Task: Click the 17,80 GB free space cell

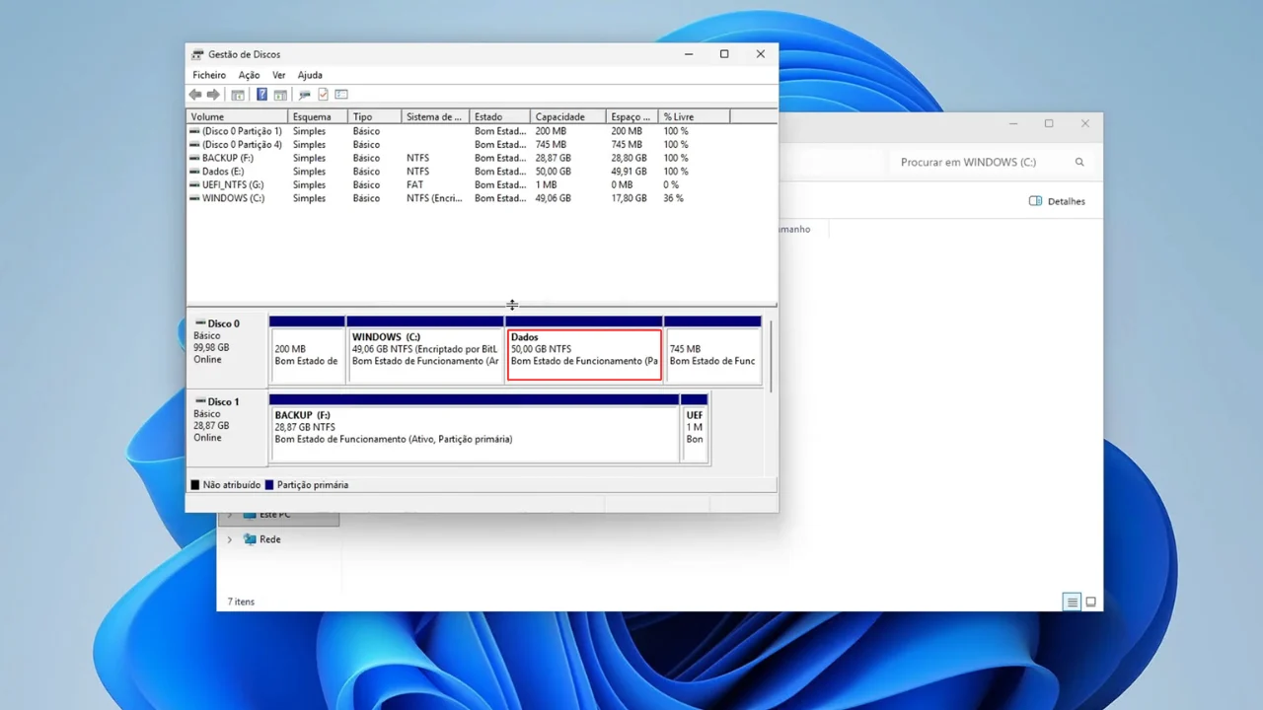Action: (629, 198)
